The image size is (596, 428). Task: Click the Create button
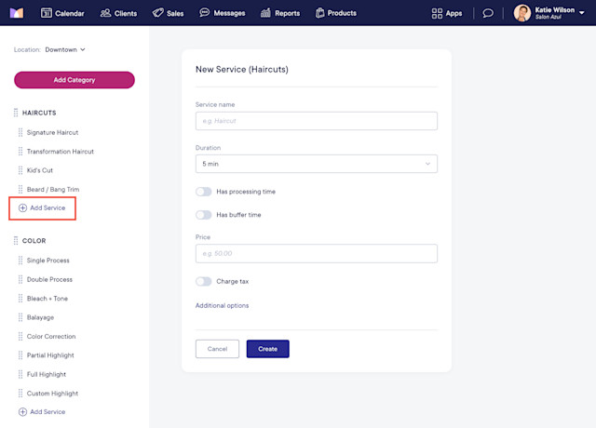268,349
